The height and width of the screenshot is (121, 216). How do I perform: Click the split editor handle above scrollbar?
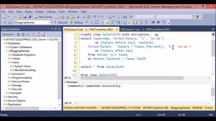click(213, 34)
